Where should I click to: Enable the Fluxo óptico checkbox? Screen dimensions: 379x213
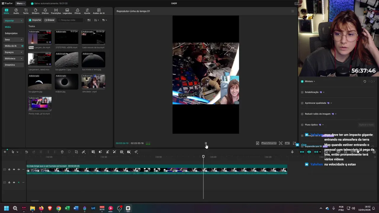302,125
